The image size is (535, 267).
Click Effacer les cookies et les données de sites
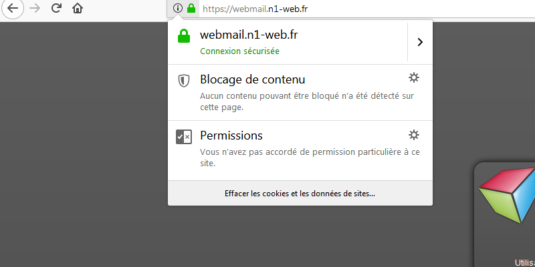coord(300,194)
